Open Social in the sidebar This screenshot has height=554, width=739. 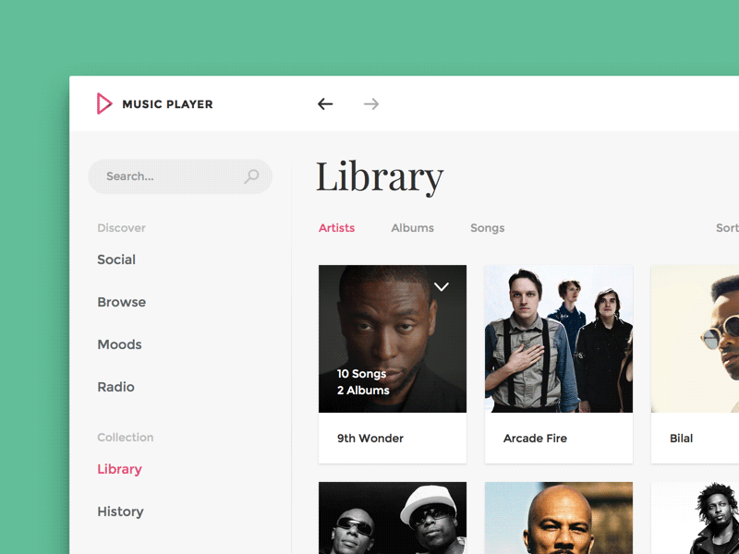pyautogui.click(x=116, y=259)
